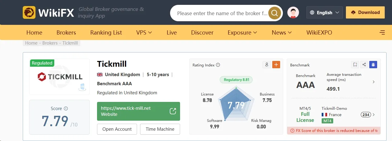Image resolution: width=392 pixels, height=141 pixels.
Task: Expand the Tickmill-Demo server chevron
Action: click(x=374, y=115)
